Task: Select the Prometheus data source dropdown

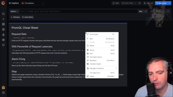Action: pos(32,3)
